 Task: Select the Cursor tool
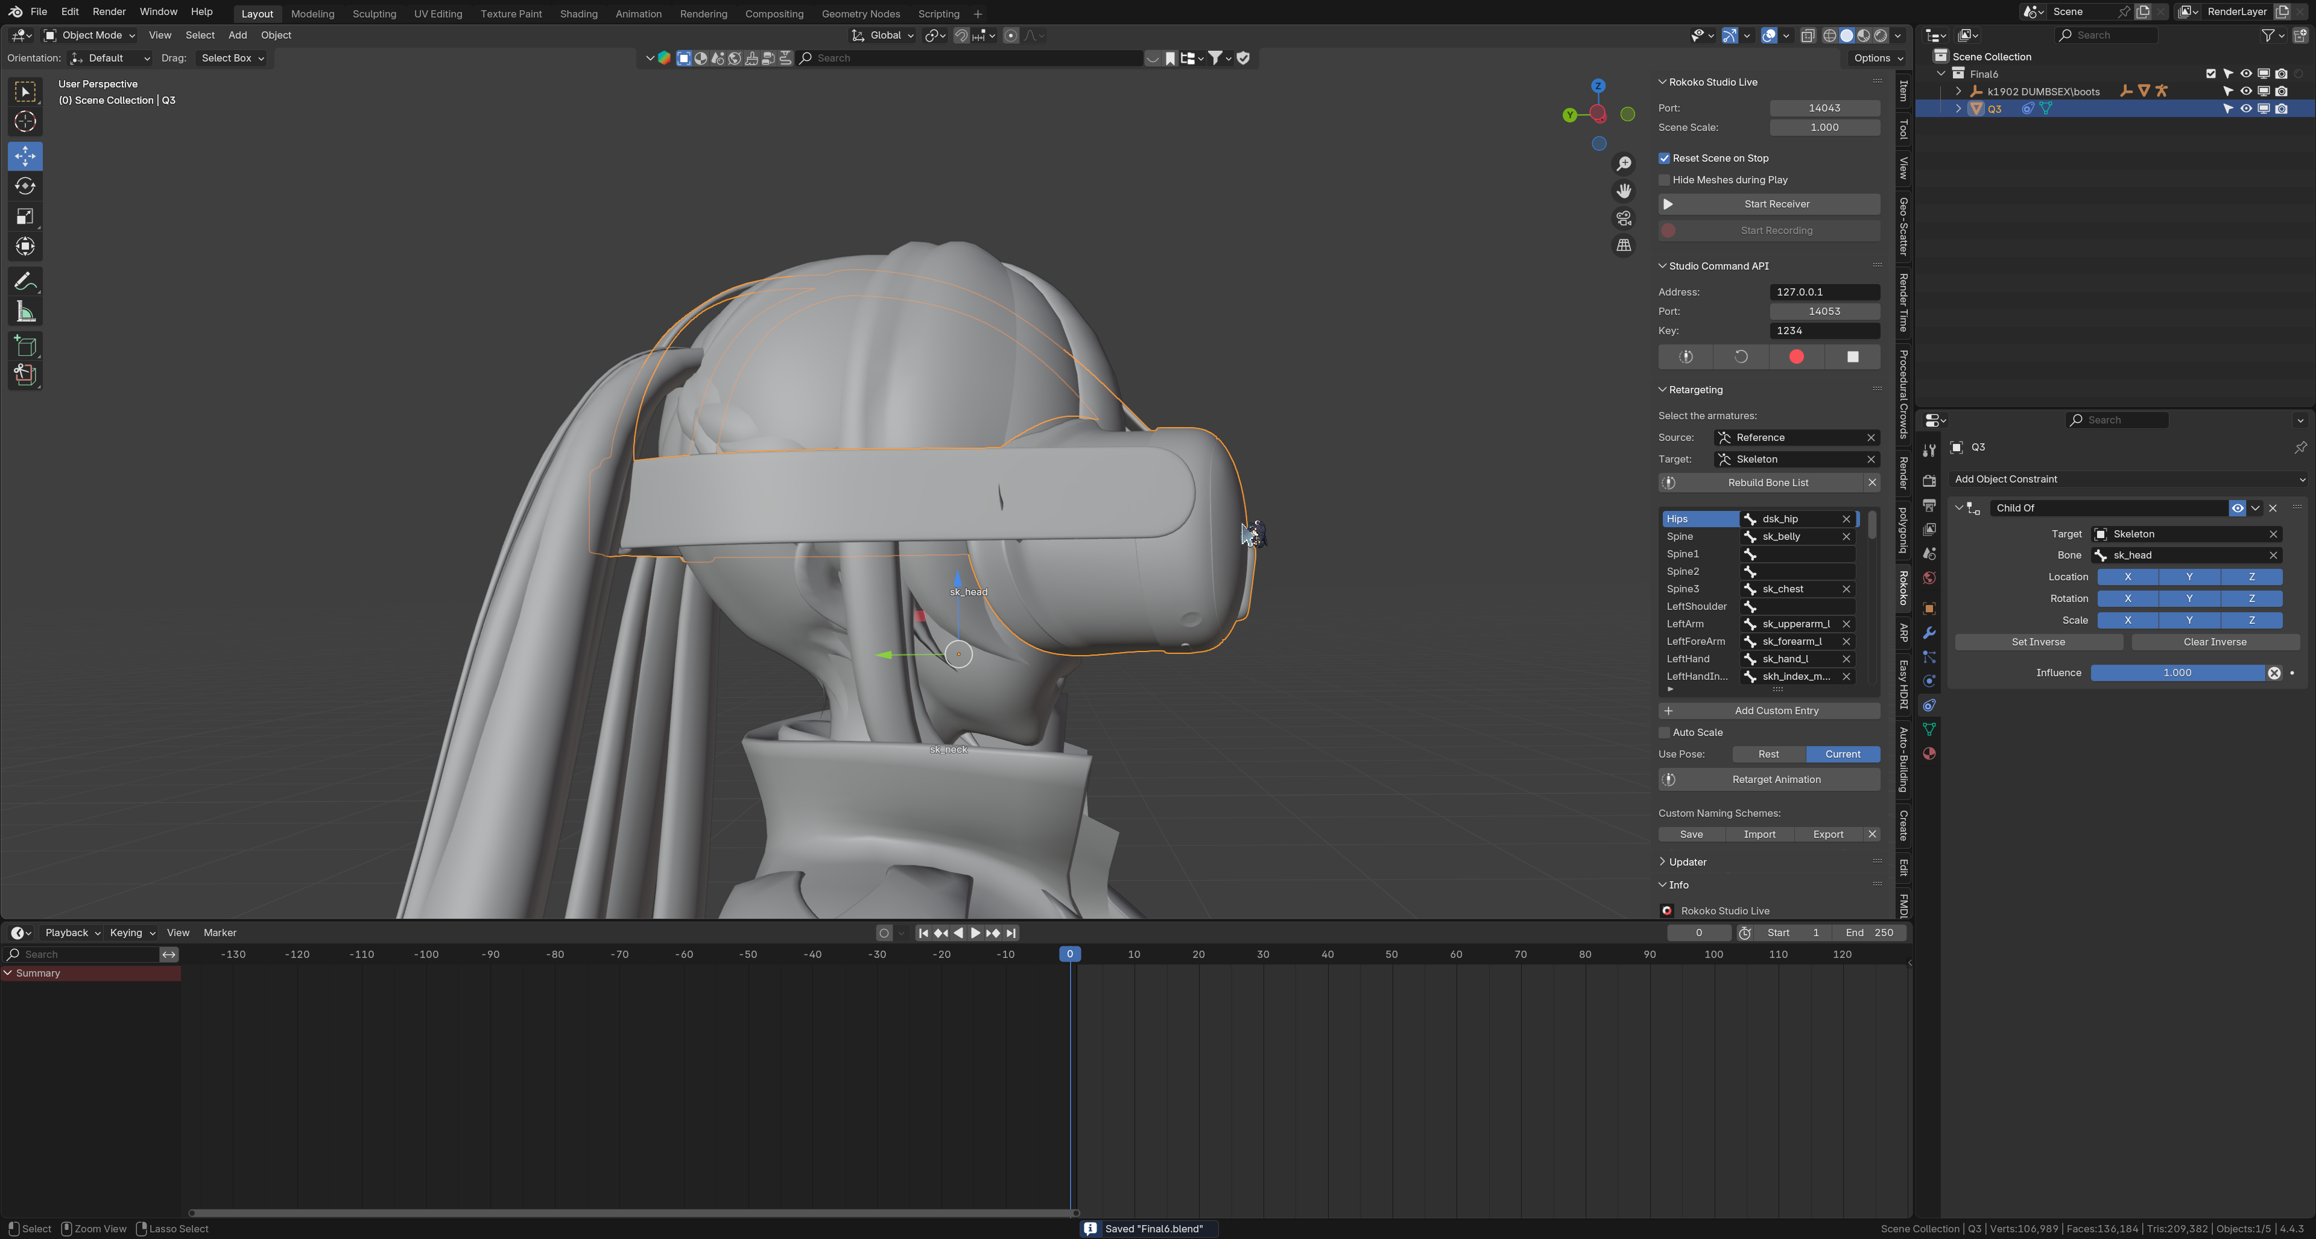coord(25,121)
